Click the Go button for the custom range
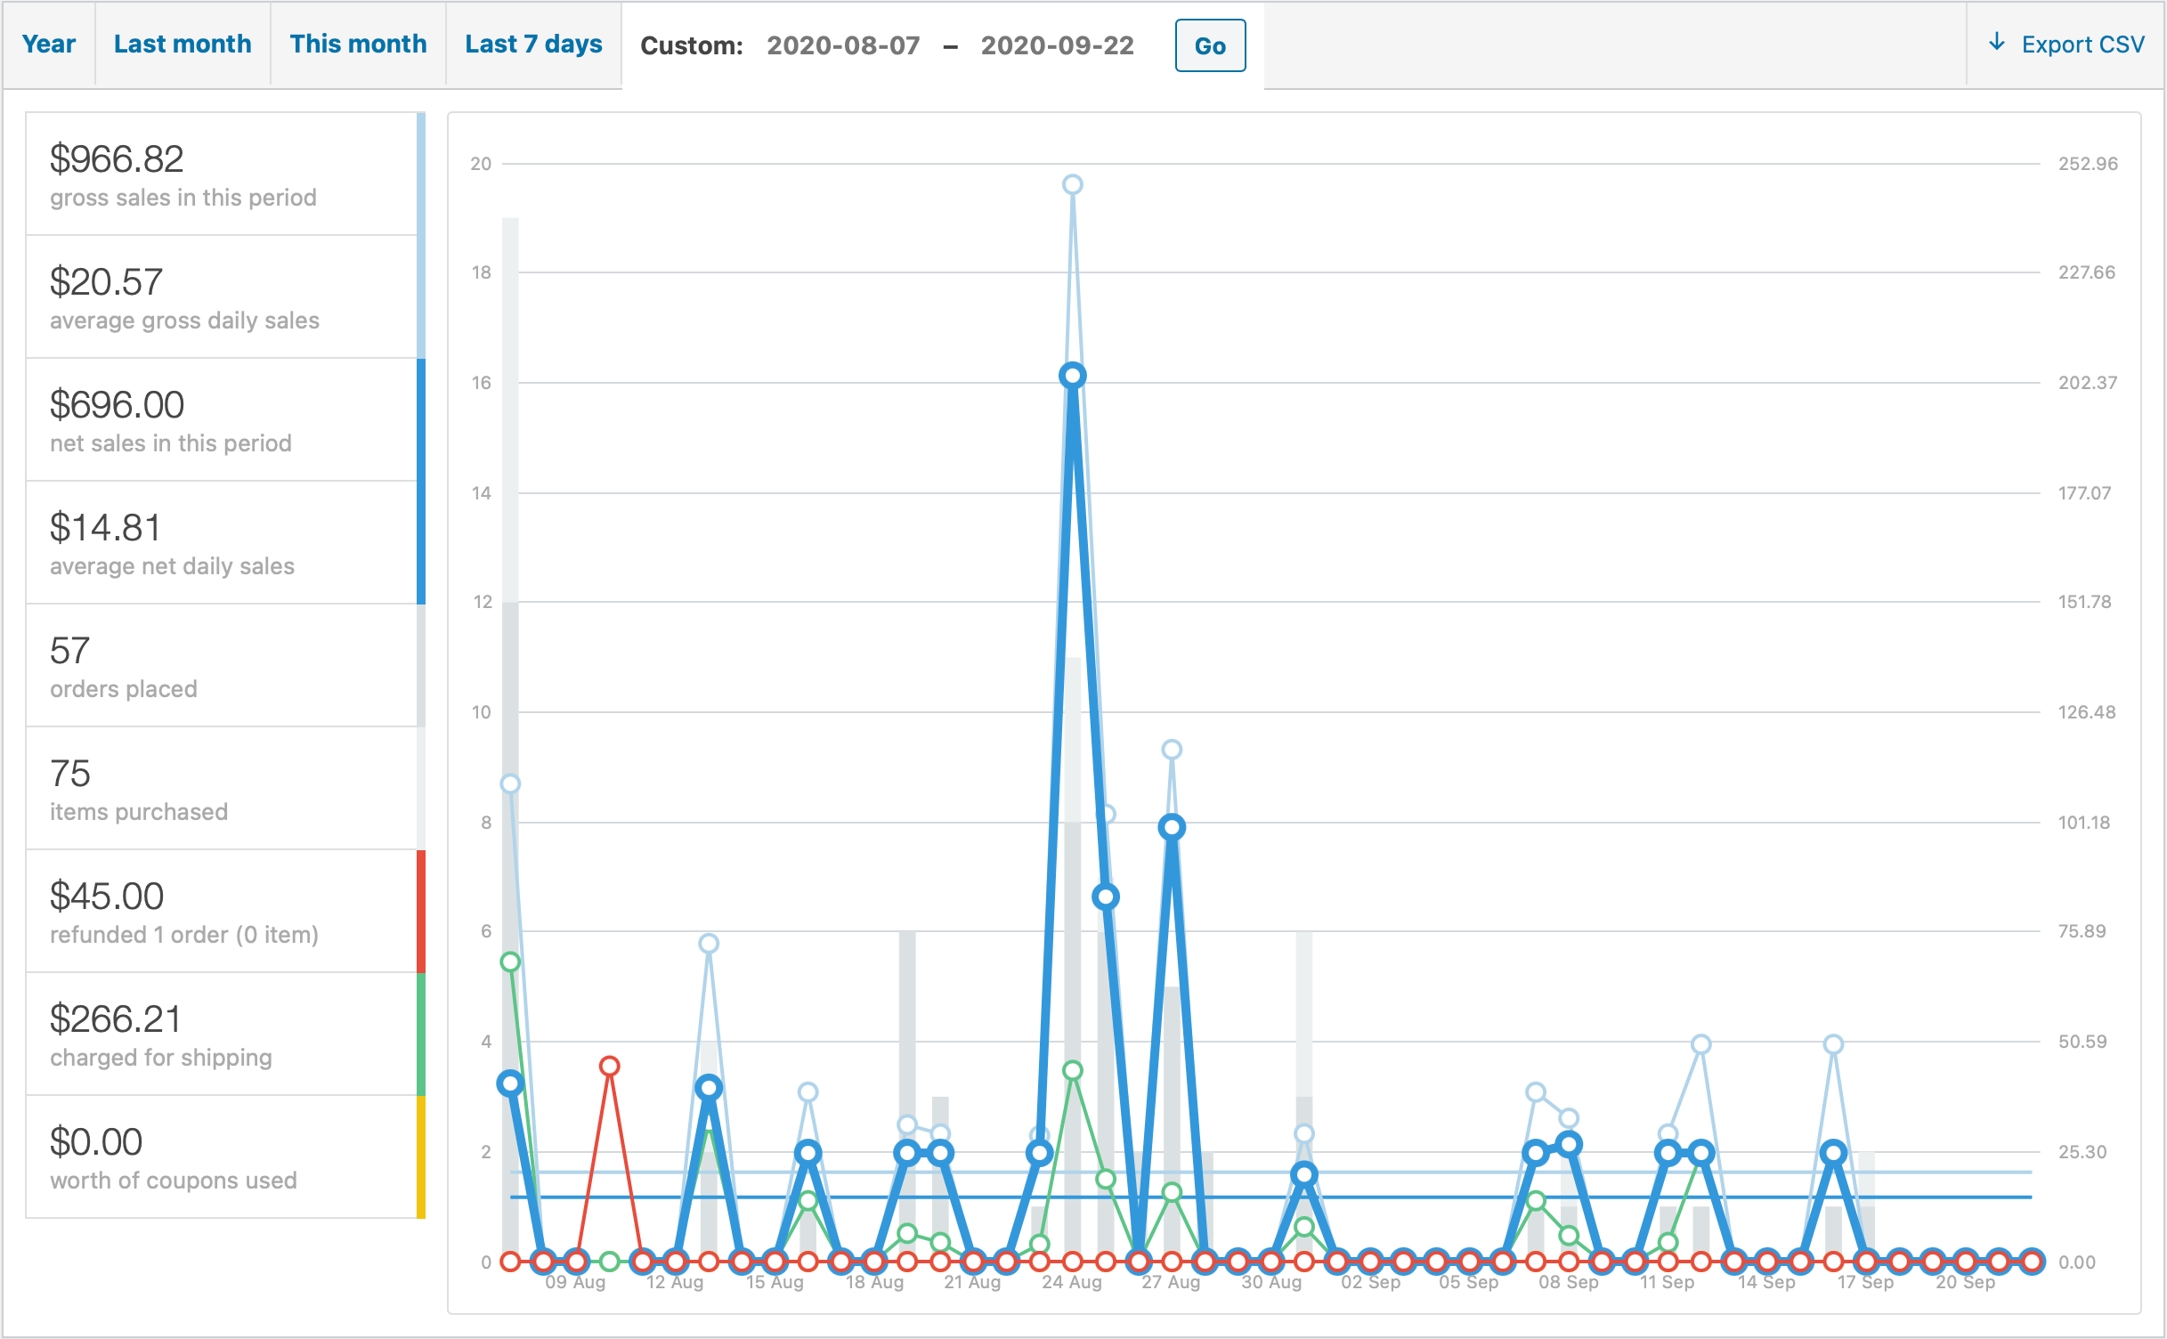The height and width of the screenshot is (1339, 2167). click(x=1209, y=45)
